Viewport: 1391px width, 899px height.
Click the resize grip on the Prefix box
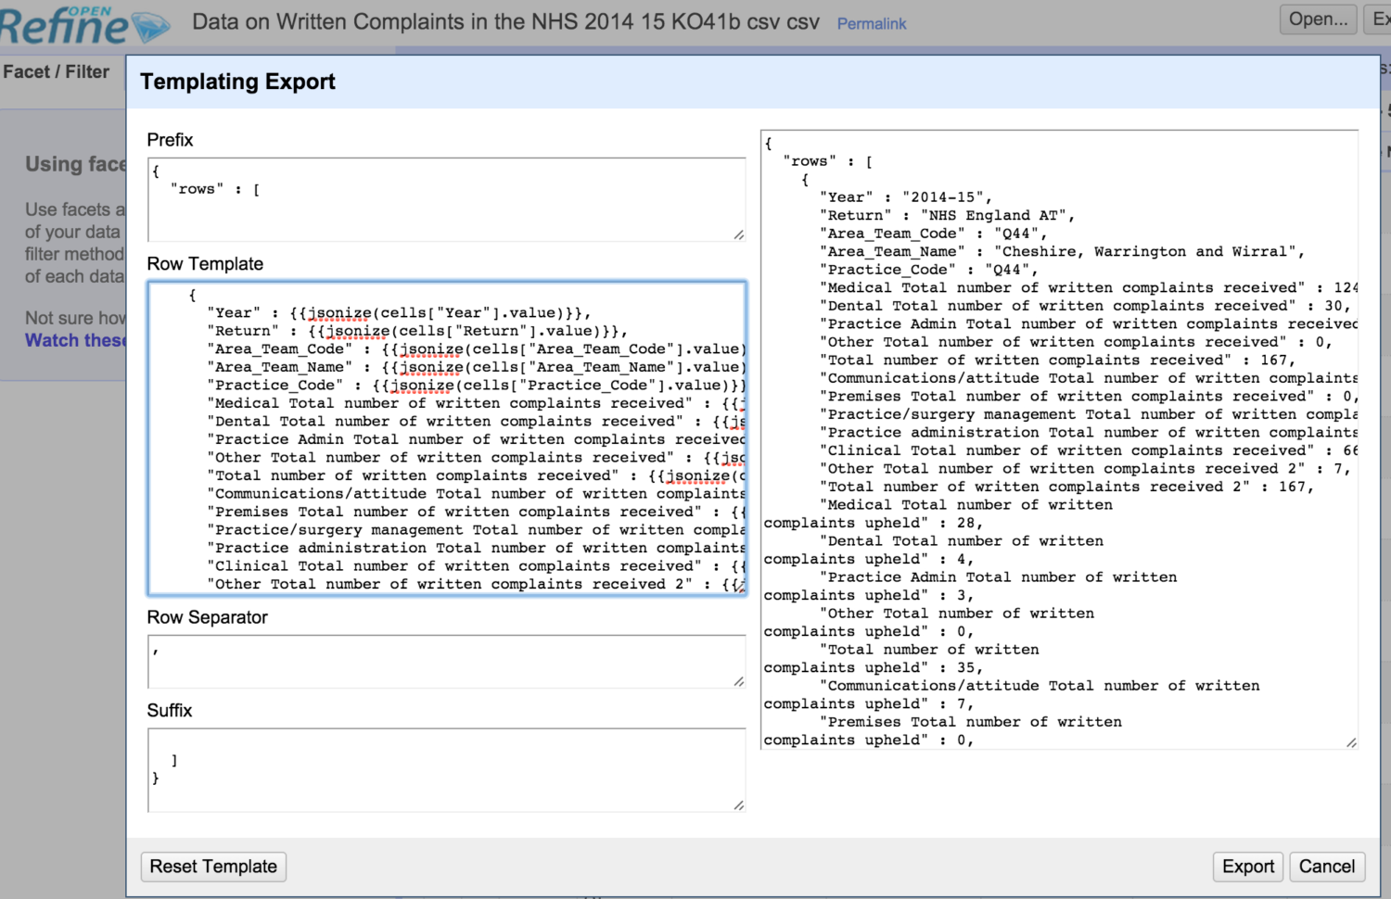tap(739, 235)
